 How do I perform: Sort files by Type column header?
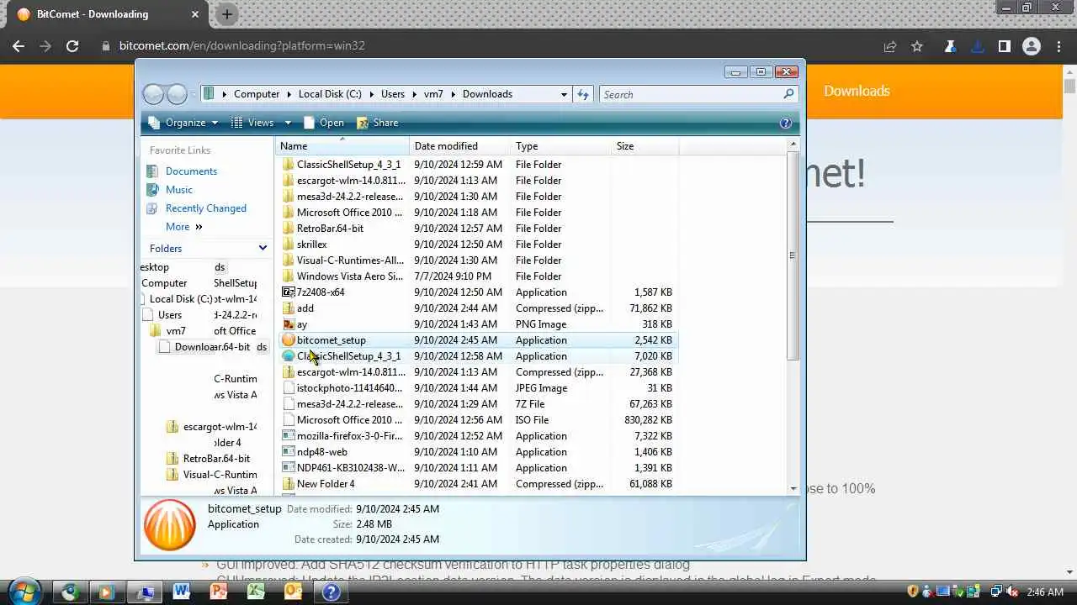[x=562, y=146]
